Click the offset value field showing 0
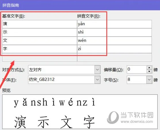 tap(137, 69)
